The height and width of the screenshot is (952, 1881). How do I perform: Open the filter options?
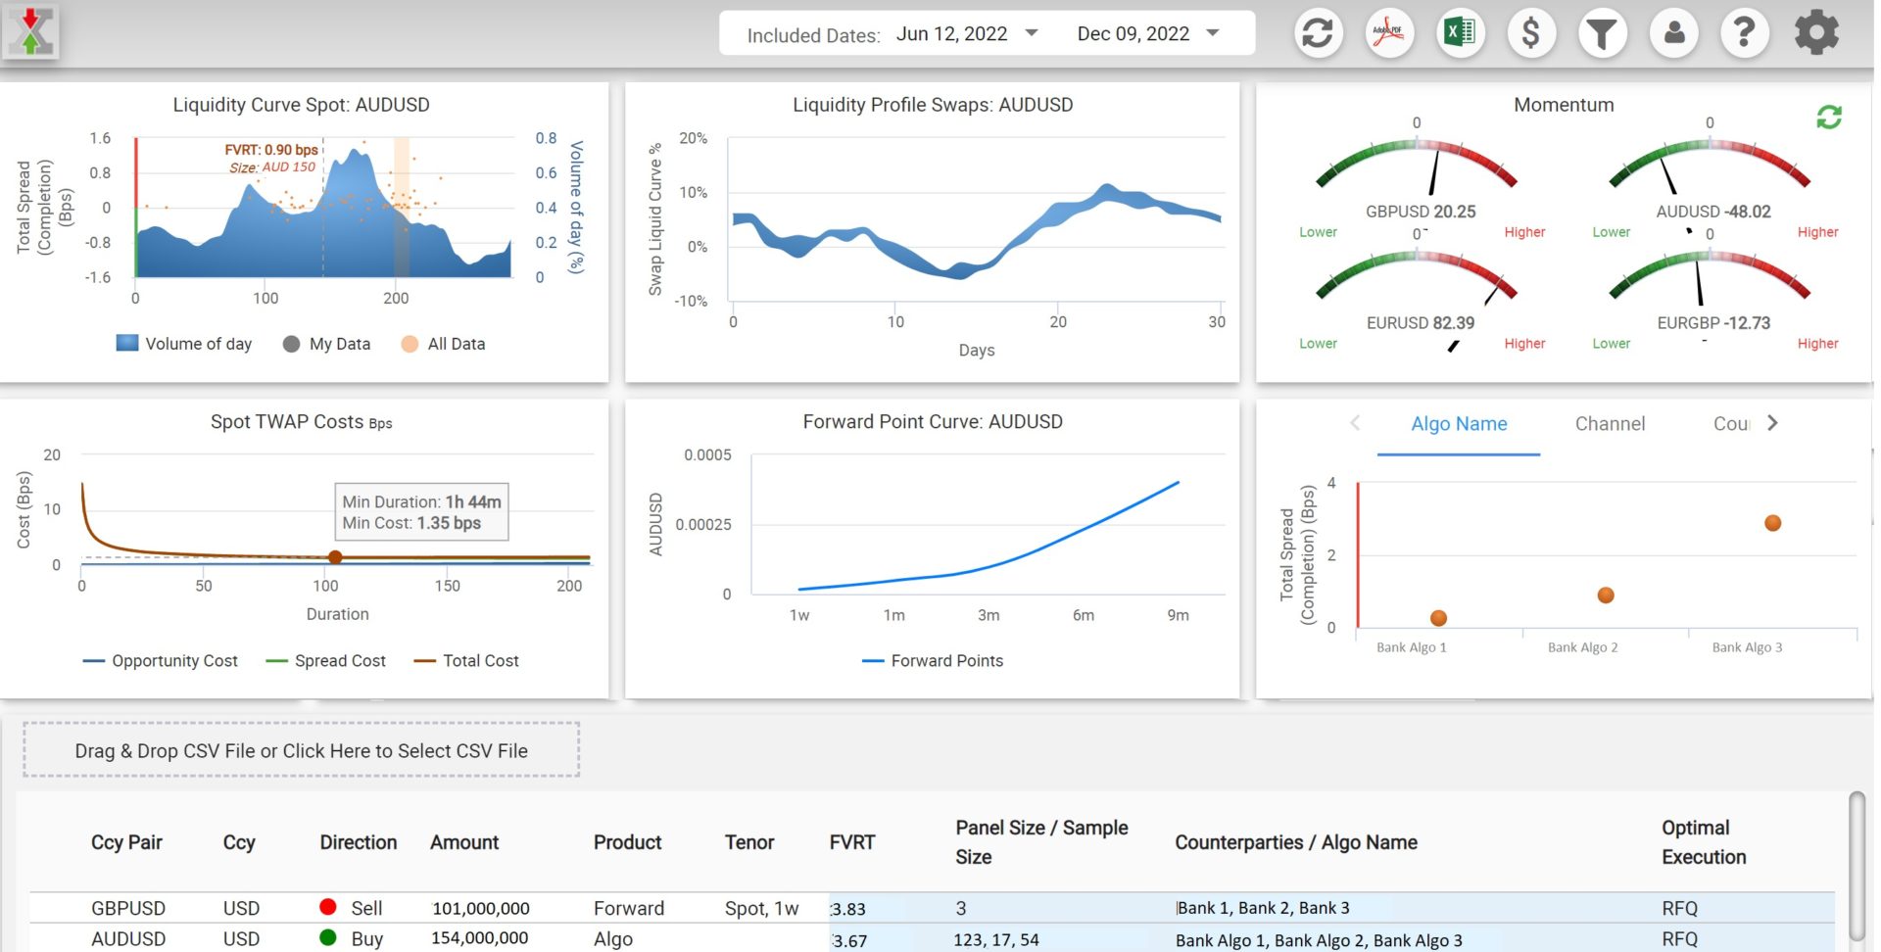click(1602, 32)
